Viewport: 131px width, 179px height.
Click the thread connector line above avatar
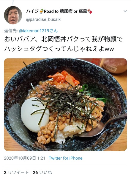[x=13, y=3]
